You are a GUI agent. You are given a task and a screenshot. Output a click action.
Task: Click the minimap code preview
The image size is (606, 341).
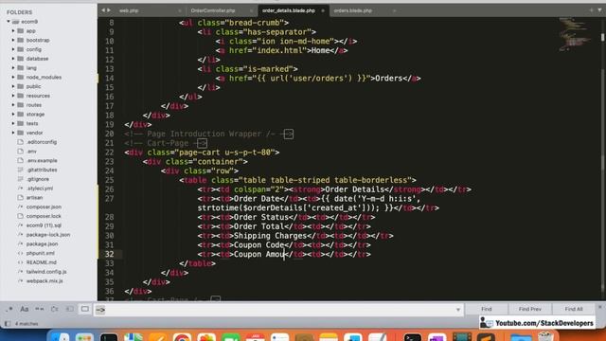(574, 34)
